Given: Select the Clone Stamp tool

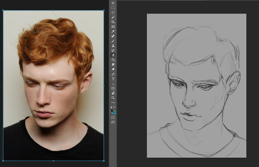Looking at the screenshot, I should pyautogui.click(x=113, y=46).
